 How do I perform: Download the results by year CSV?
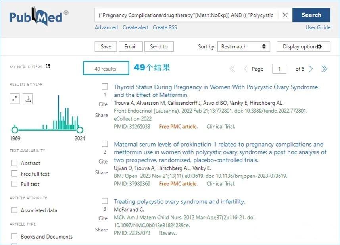coord(28,99)
